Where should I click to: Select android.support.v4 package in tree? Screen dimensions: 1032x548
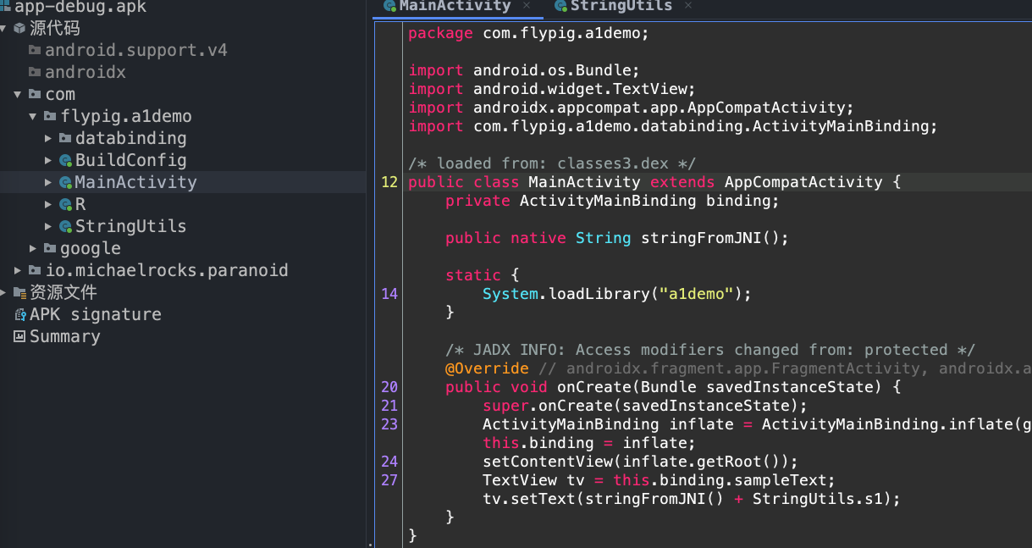point(135,50)
